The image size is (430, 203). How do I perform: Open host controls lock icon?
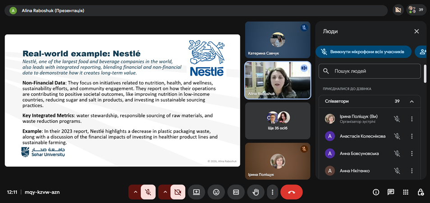(420, 192)
